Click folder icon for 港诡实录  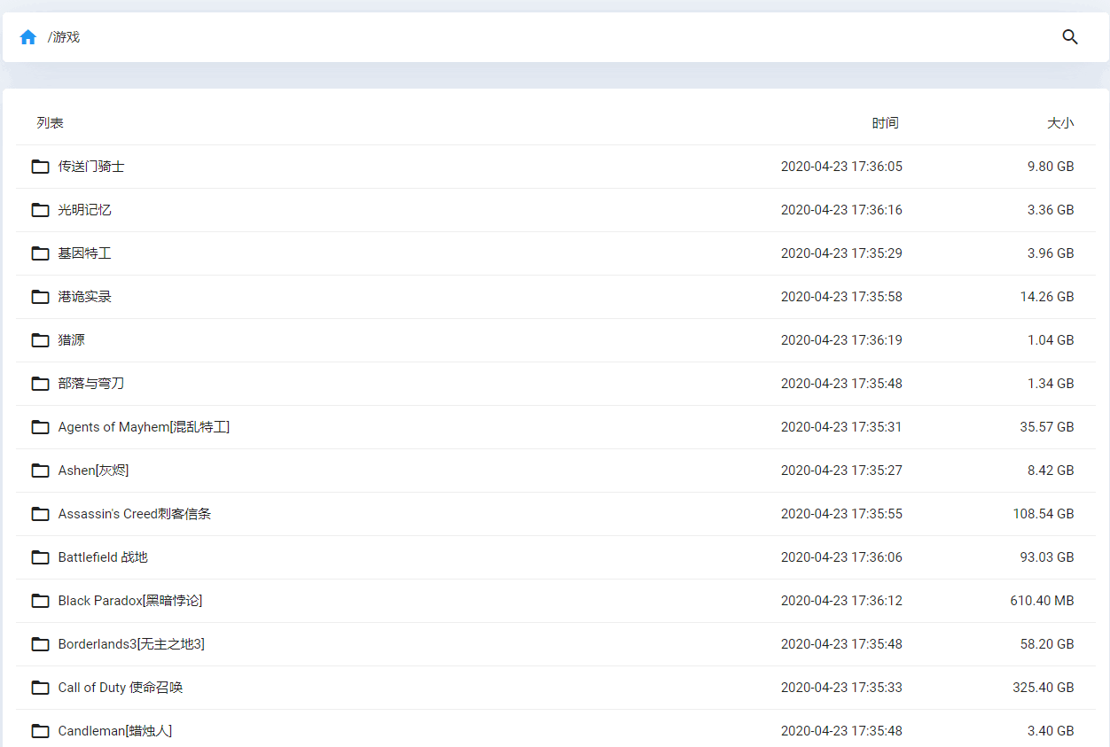pos(40,297)
